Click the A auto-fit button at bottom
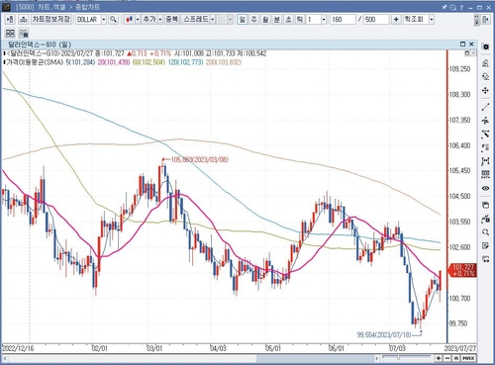Viewport: 495px width, 365px height. [456, 358]
